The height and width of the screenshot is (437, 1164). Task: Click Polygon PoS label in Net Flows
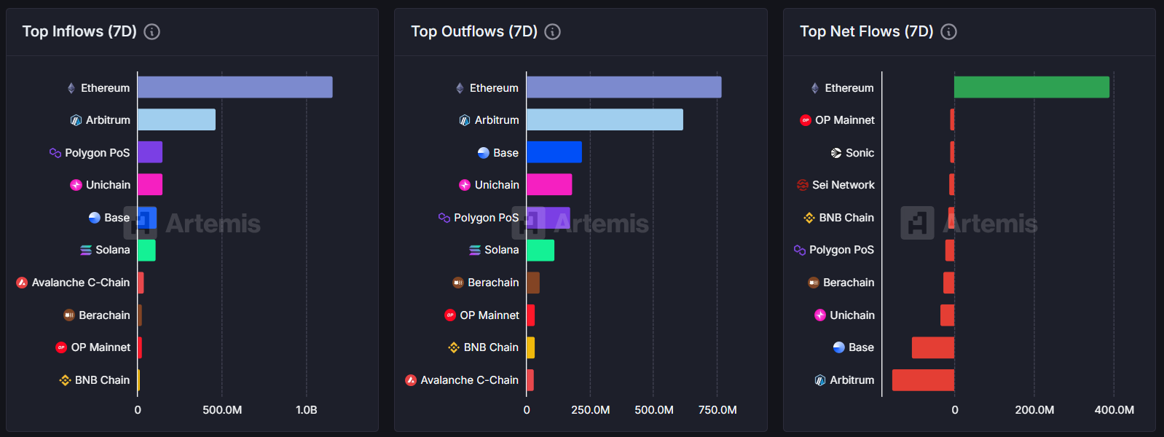pyautogui.click(x=841, y=250)
